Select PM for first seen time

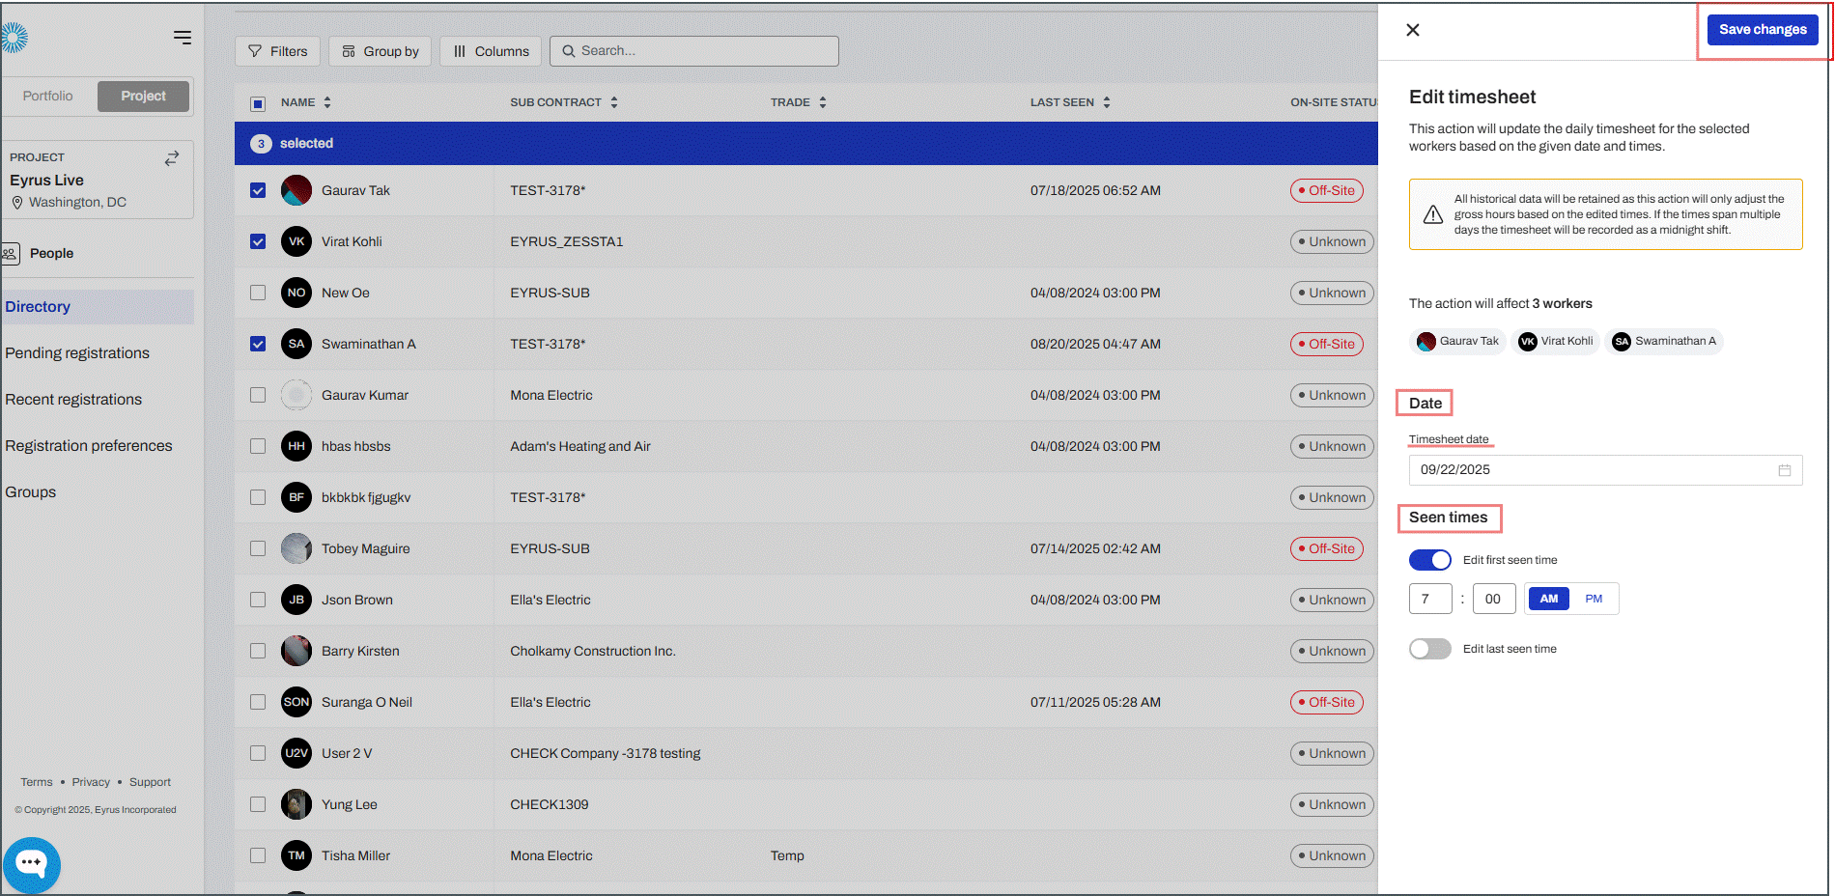pos(1594,599)
